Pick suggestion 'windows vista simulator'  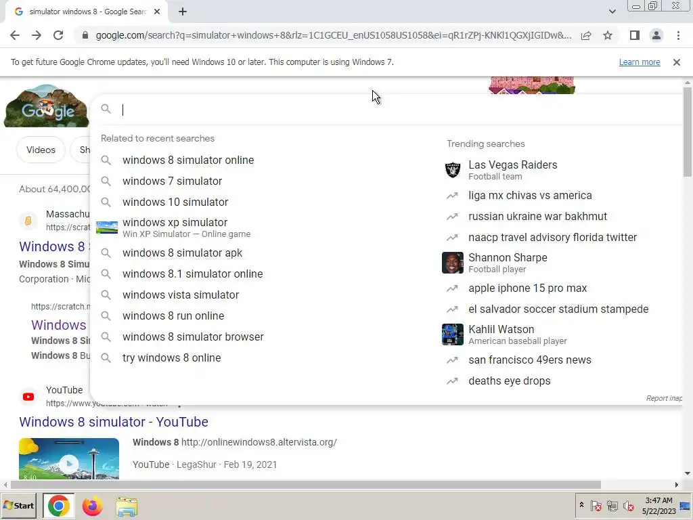pos(180,295)
